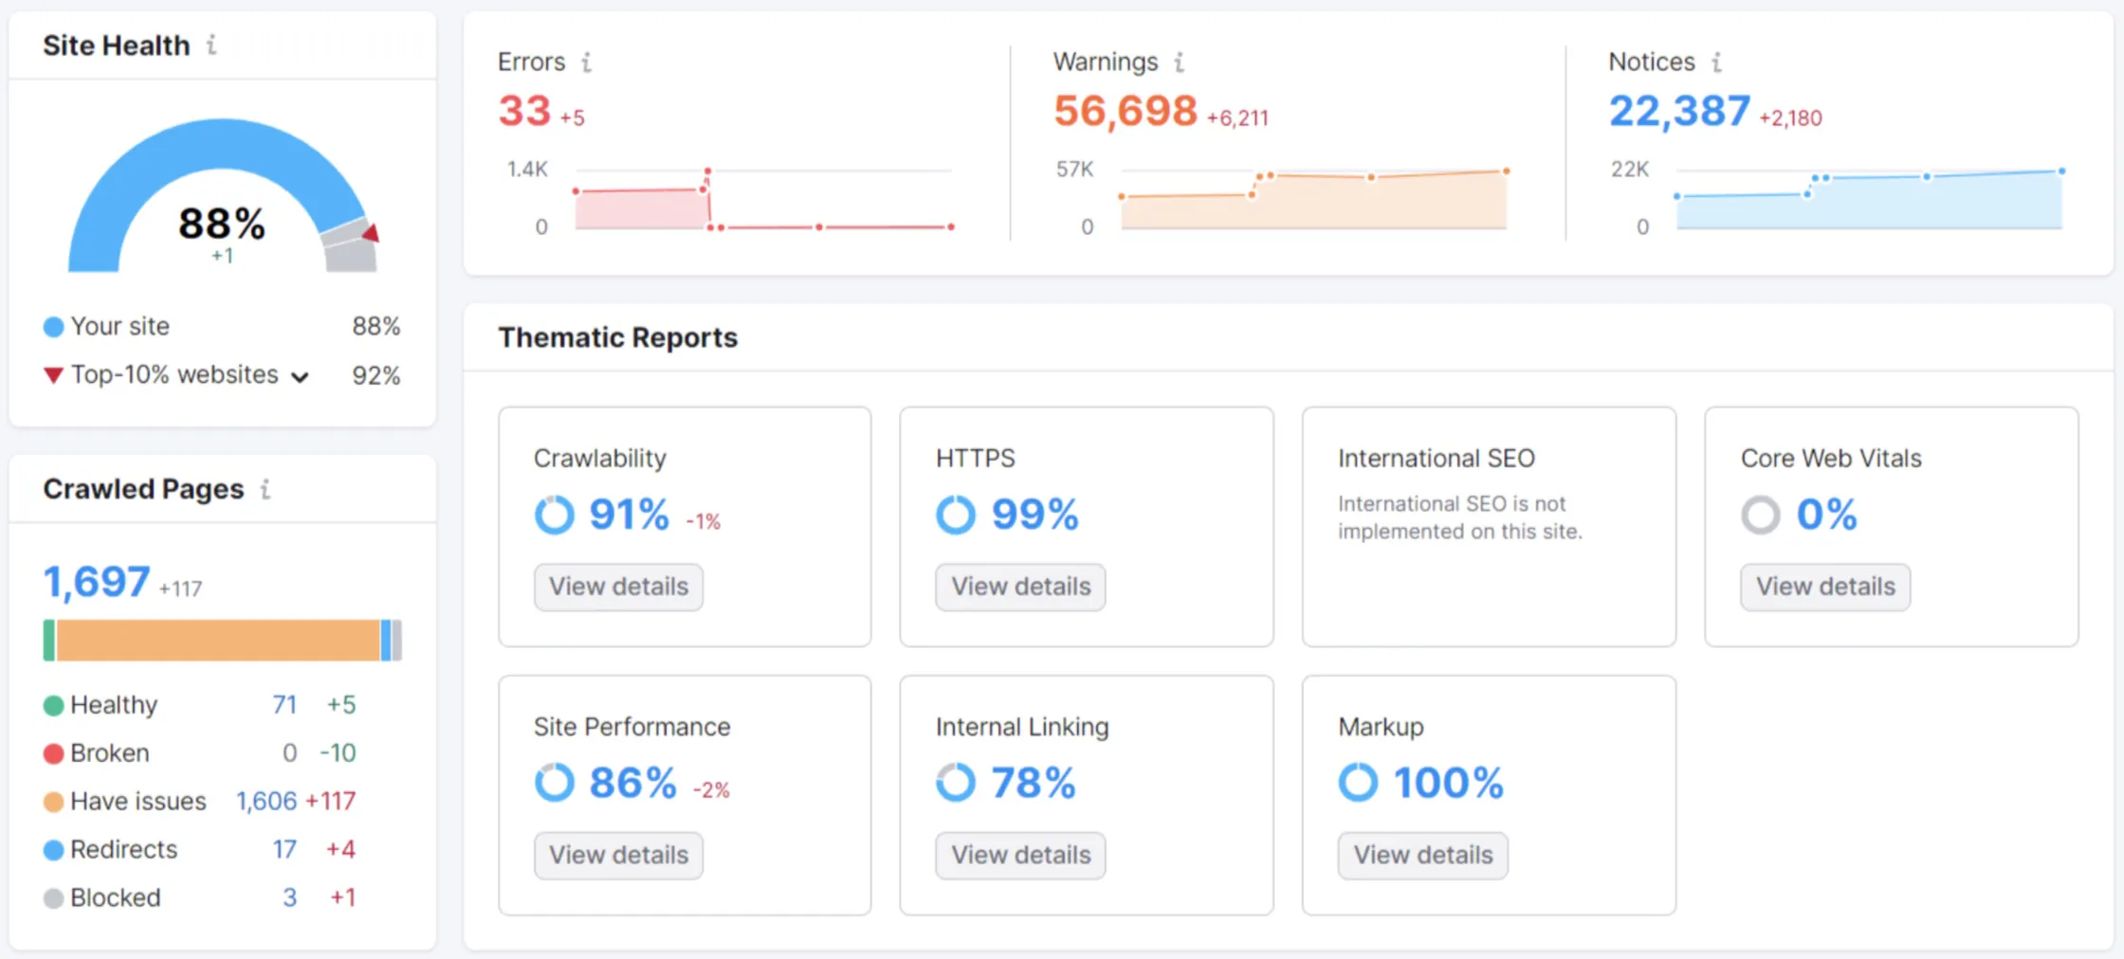Viewport: 2124px width, 959px height.
Task: View details for Internal Linking
Action: (1020, 855)
